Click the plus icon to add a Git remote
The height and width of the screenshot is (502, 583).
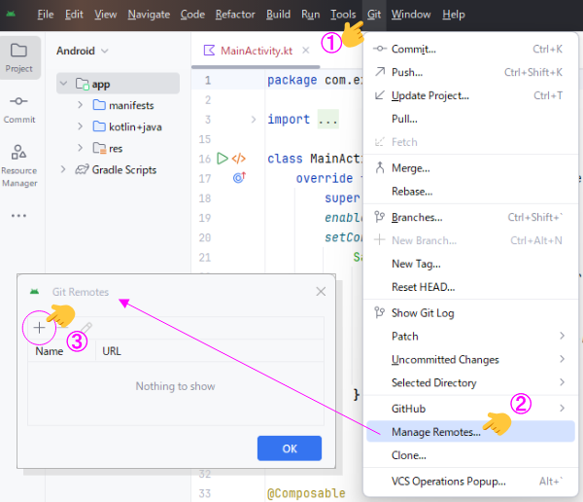(x=39, y=328)
